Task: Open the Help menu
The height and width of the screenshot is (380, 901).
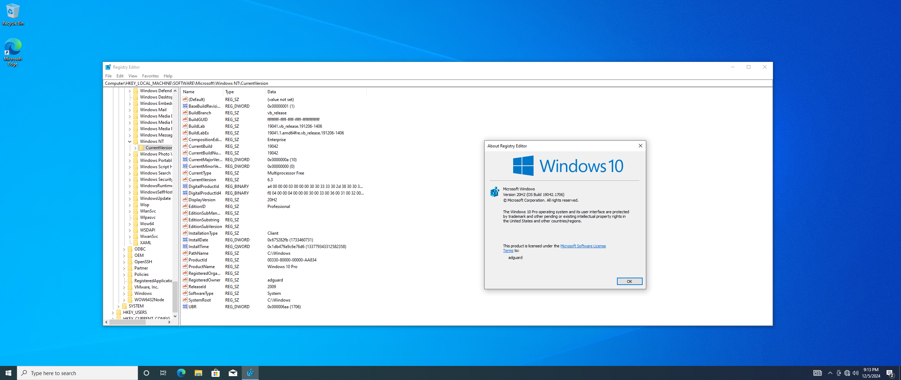Action: click(x=168, y=76)
